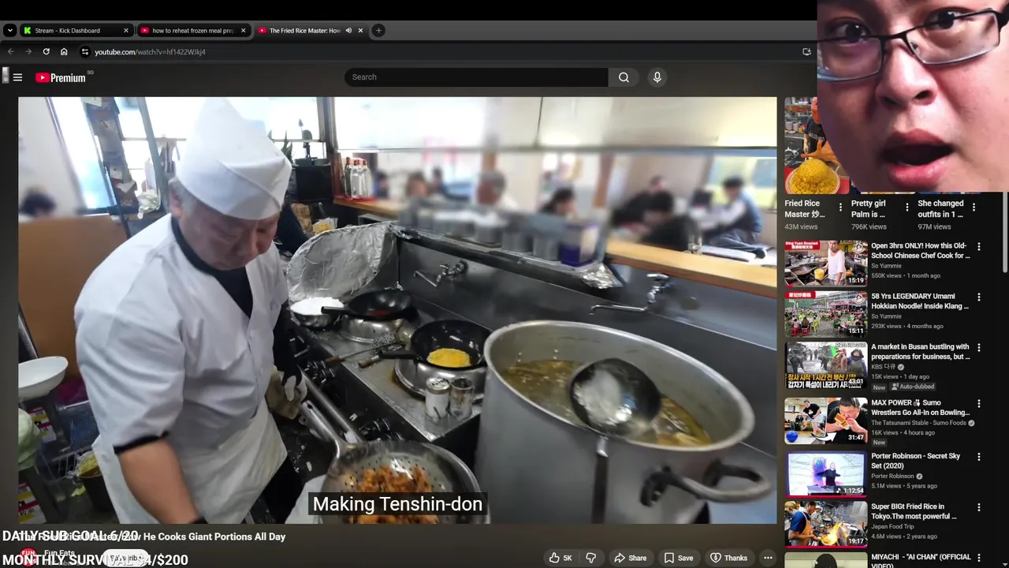This screenshot has width=1009, height=568.
Task: Open the She changed outfits short
Action: (x=940, y=208)
